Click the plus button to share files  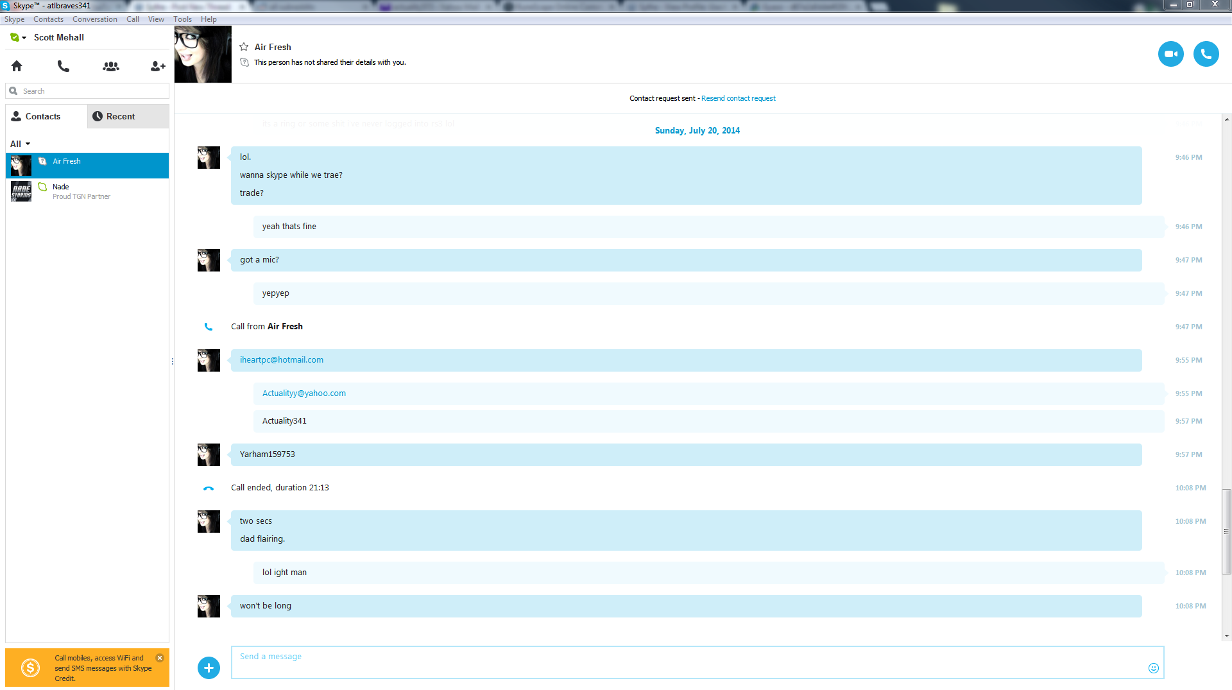click(209, 668)
